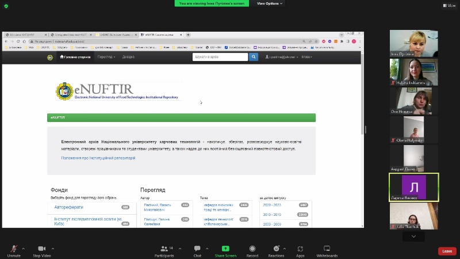Close the active eNUFTIR browser tab
Viewport: 460px width, 259px height.
(x=181, y=35)
